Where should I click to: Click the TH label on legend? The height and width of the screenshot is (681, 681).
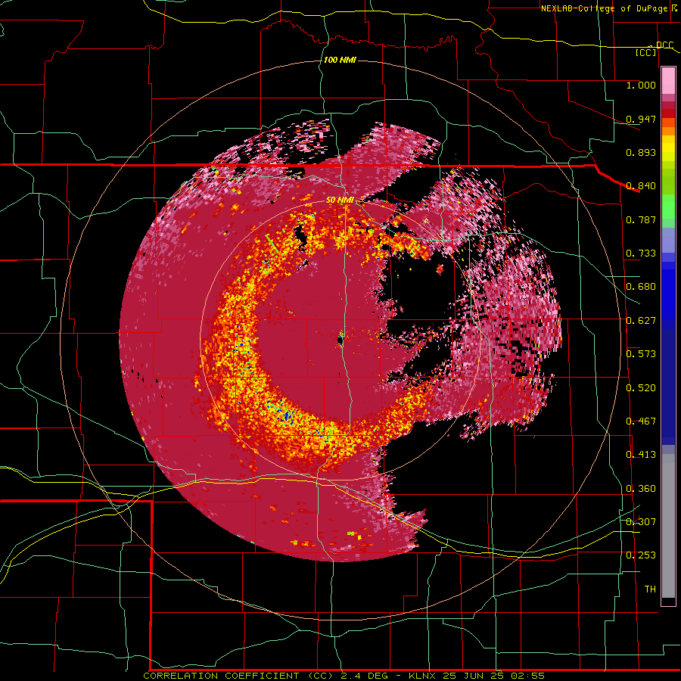(650, 589)
